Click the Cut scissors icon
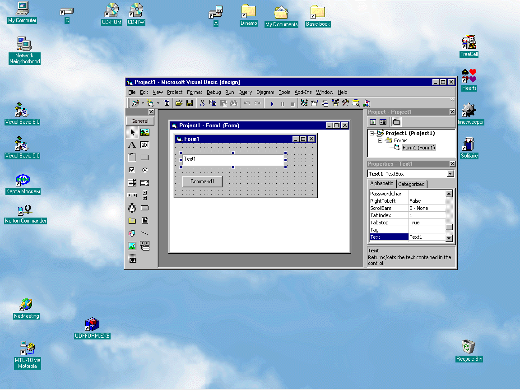Viewport: 520px width, 390px height. tap(202, 103)
